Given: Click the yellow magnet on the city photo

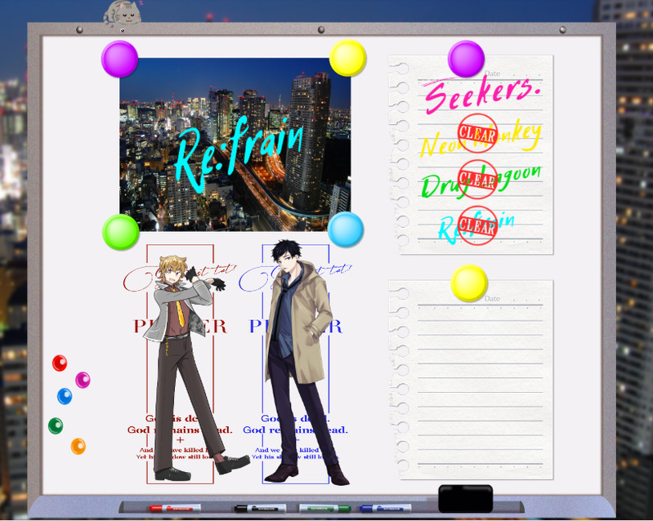Looking at the screenshot, I should [x=347, y=58].
